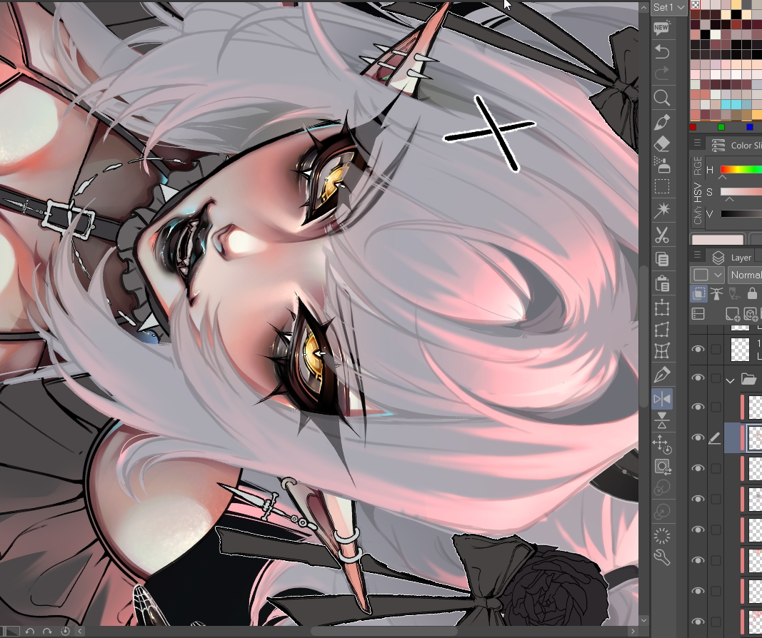Select the magnifying glass Zoom icon

[662, 98]
